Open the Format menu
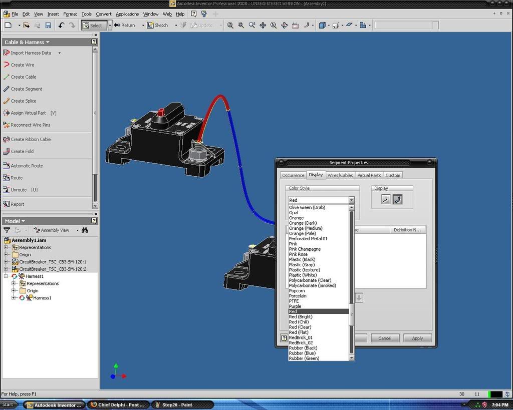 click(70, 14)
